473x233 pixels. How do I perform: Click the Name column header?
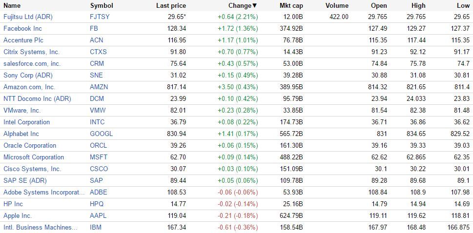[x=12, y=5]
